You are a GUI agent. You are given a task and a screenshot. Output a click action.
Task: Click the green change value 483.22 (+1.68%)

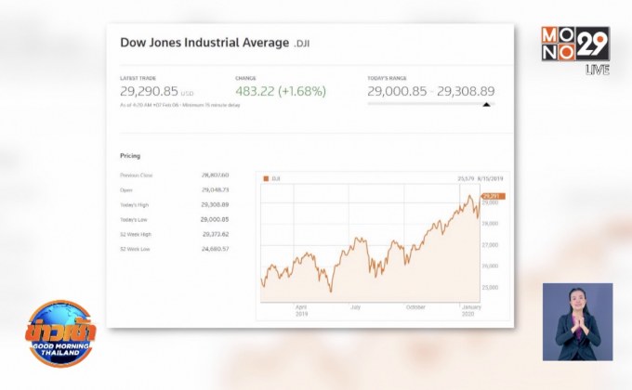tap(286, 92)
